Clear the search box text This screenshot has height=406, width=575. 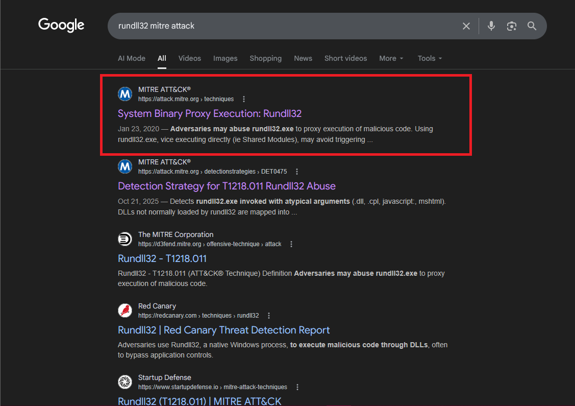coord(466,26)
